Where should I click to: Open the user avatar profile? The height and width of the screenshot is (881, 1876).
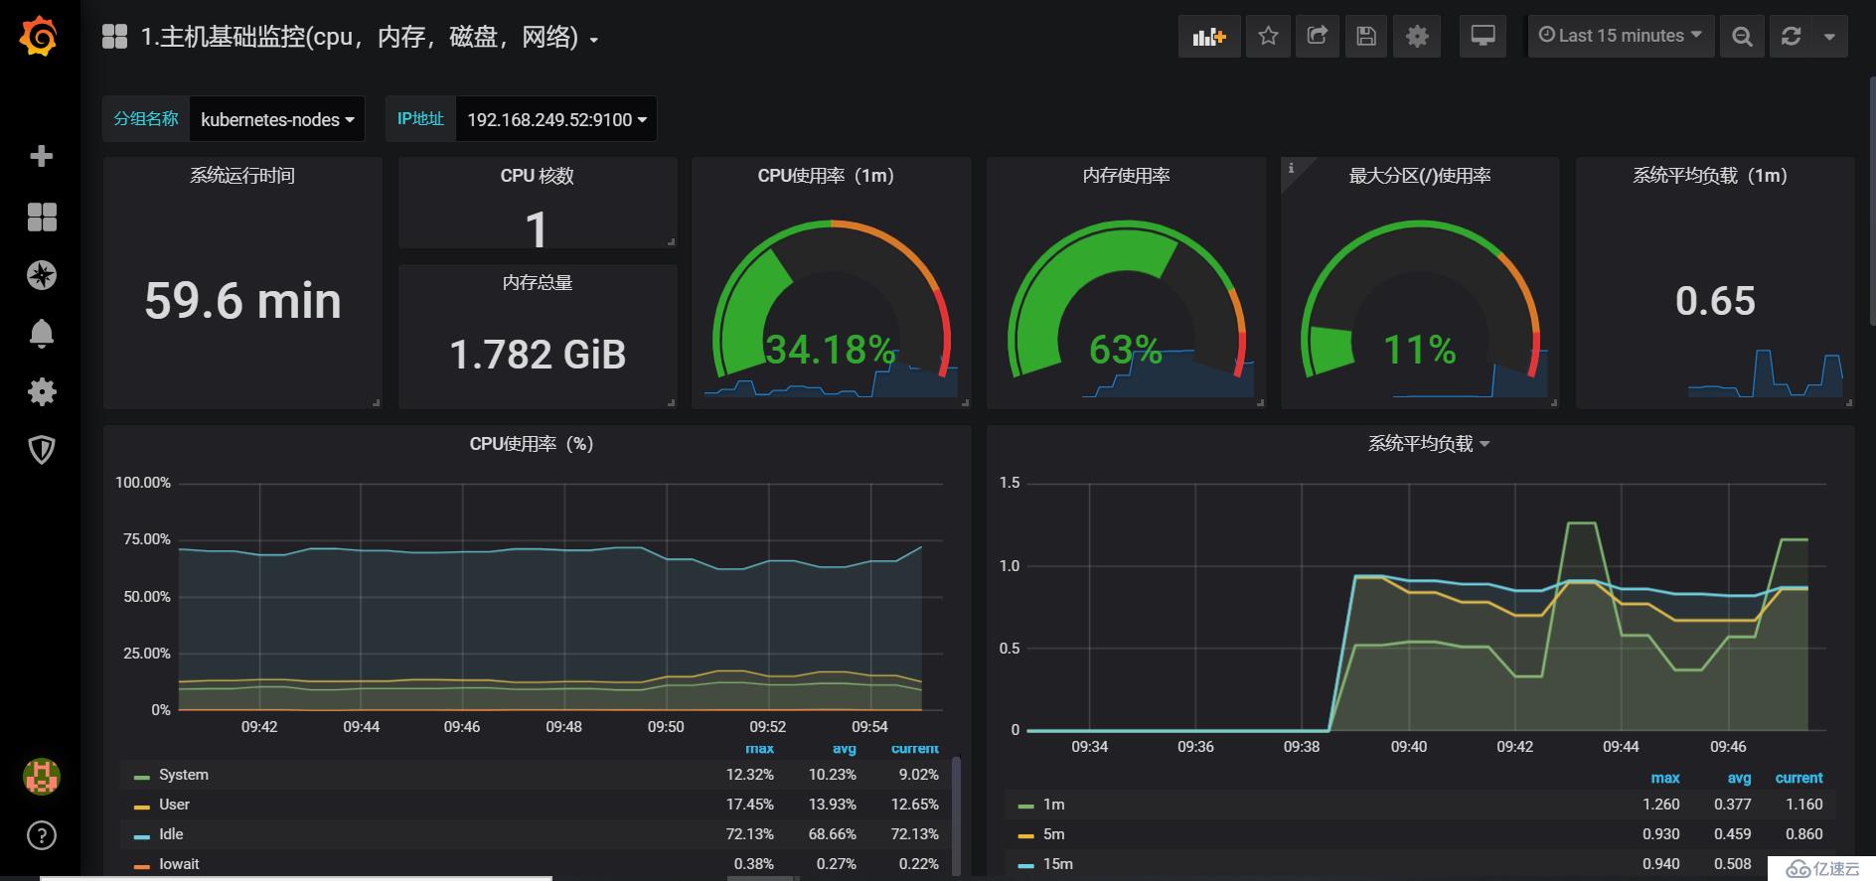(x=42, y=777)
